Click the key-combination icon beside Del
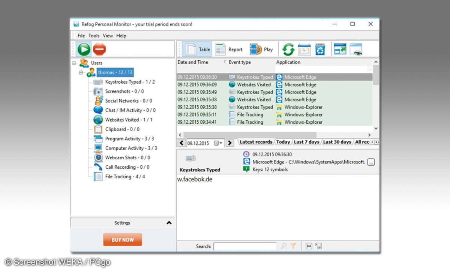This screenshot has height=270, width=450. [318, 246]
